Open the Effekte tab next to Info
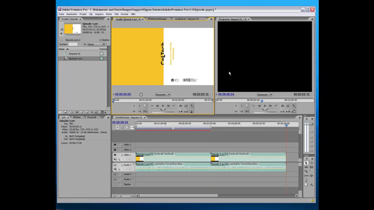The image size is (374, 210). (77, 117)
